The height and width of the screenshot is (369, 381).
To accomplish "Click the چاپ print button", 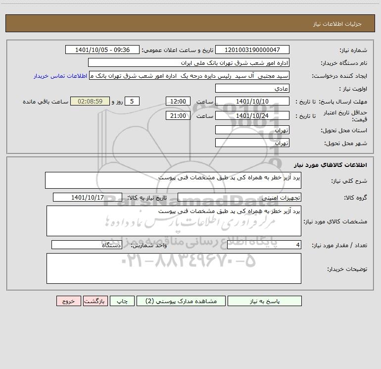I will 122,301.
